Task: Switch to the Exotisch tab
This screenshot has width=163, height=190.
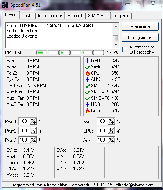Action: 75,16
